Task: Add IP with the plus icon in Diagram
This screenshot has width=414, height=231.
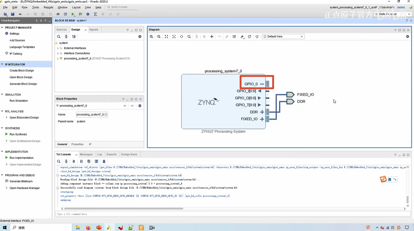Action: 212,37
